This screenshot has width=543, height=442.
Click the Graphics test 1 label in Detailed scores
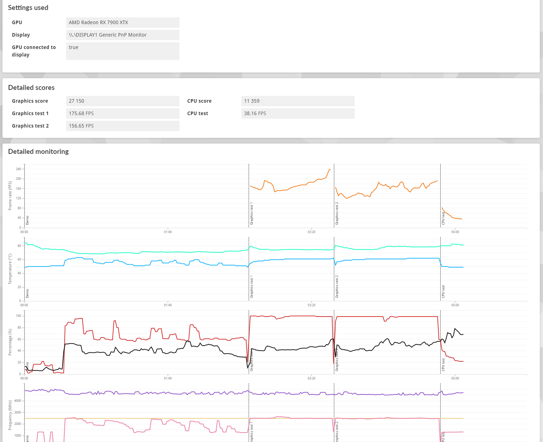pyautogui.click(x=30, y=113)
